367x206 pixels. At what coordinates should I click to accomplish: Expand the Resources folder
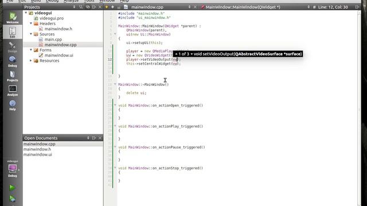[31, 61]
